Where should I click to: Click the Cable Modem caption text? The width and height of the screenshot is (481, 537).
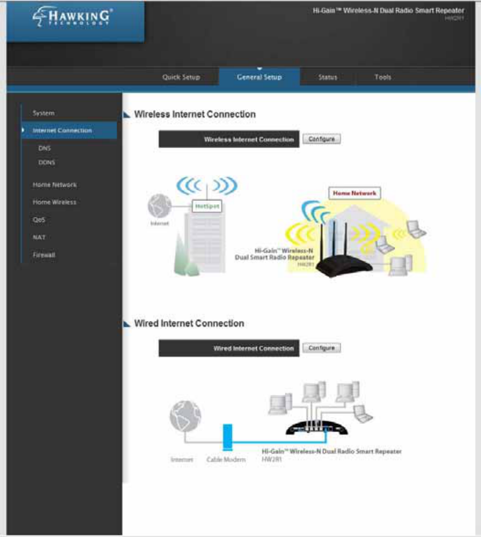point(226,459)
